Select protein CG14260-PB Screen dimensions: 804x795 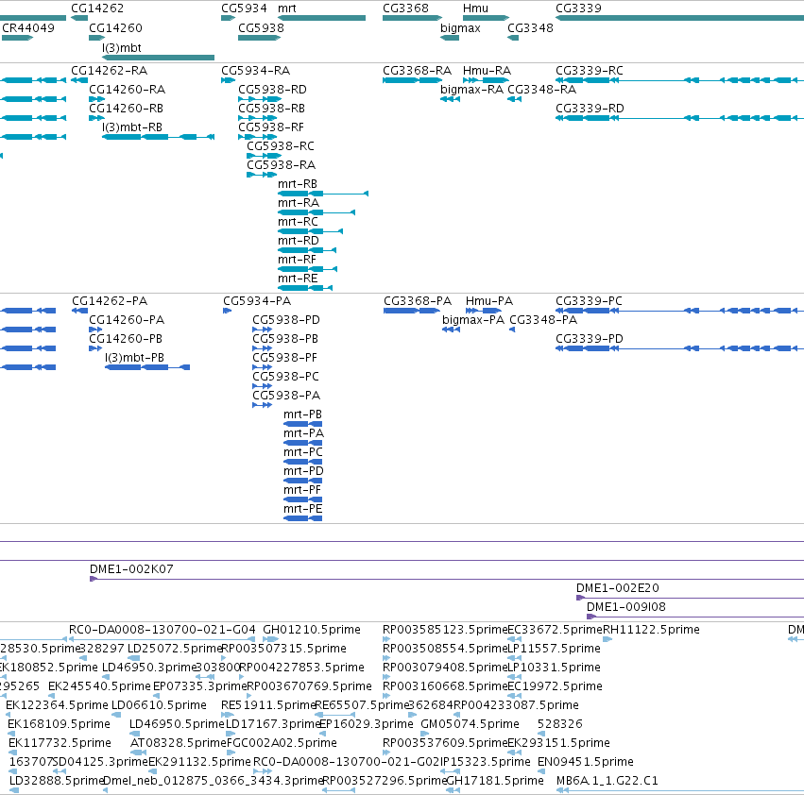95,348
